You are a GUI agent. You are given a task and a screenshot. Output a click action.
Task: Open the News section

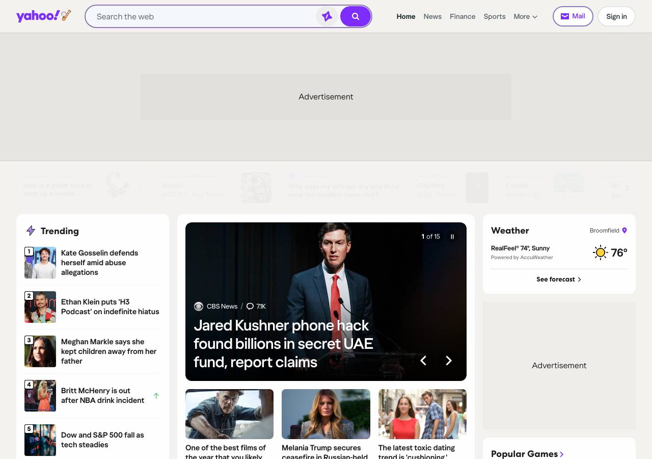click(x=432, y=16)
